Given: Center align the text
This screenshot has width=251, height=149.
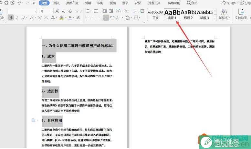Looking at the screenshot, I should [94, 17].
